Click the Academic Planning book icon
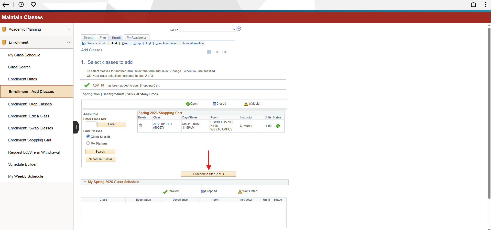491x230 pixels. pos(4,29)
